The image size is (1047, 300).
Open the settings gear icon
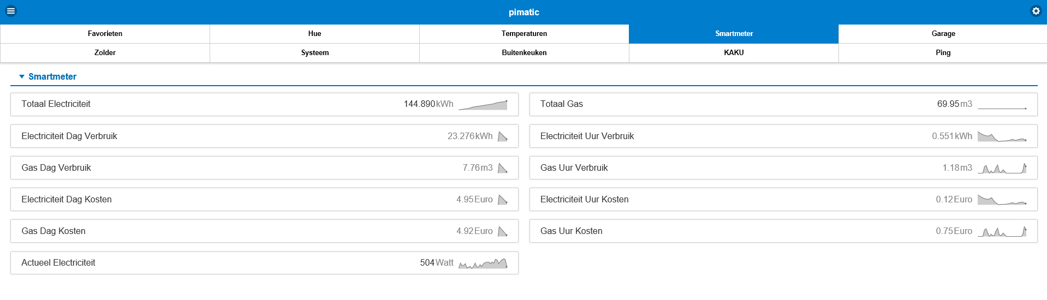pyautogui.click(x=1036, y=11)
